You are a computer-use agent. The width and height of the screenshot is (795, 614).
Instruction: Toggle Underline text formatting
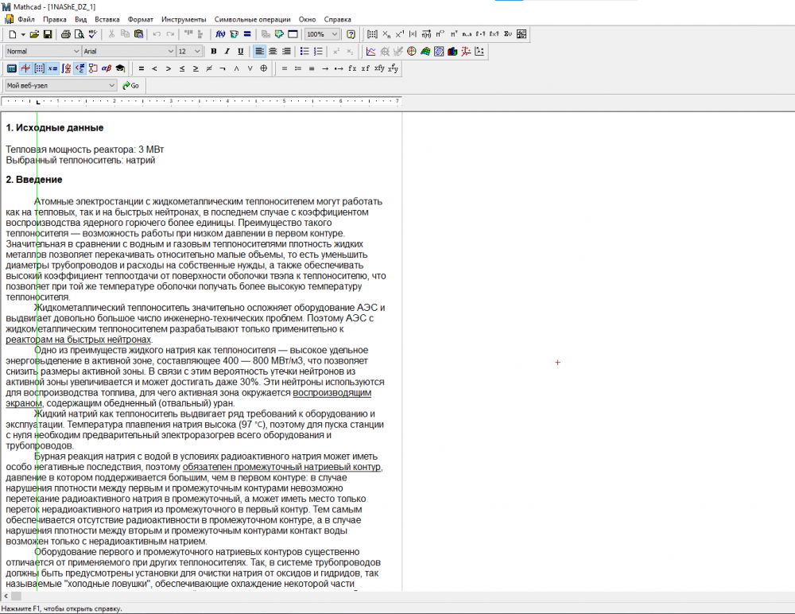coord(240,51)
